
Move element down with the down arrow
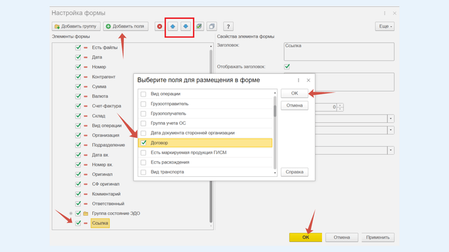pyautogui.click(x=186, y=26)
